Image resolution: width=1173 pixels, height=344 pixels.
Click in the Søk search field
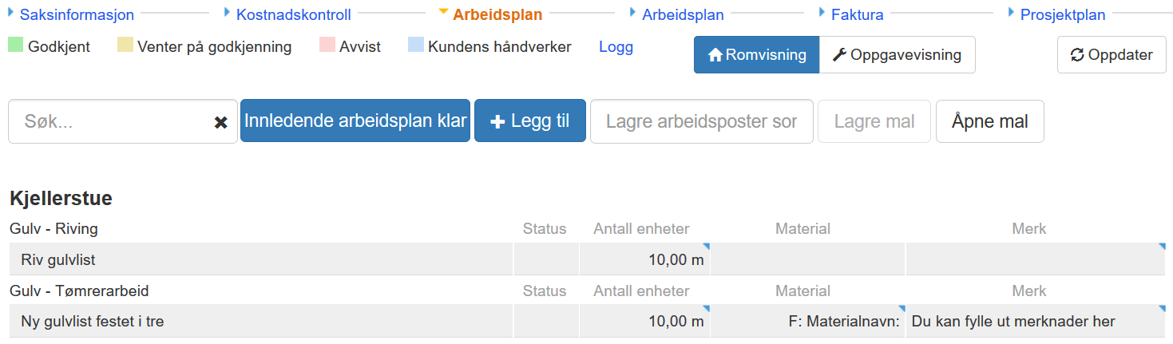pyautogui.click(x=112, y=122)
